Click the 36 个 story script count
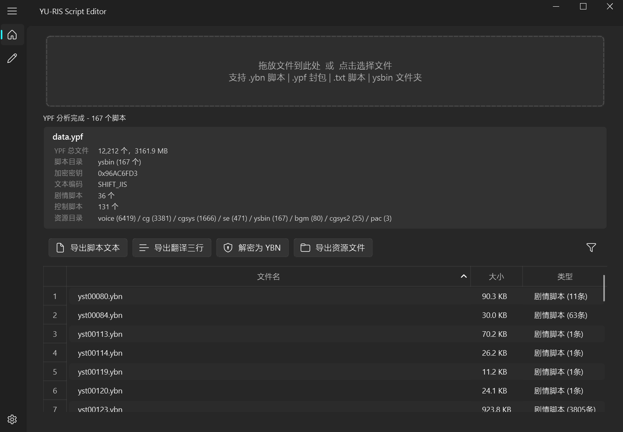The height and width of the screenshot is (432, 623). pos(106,196)
